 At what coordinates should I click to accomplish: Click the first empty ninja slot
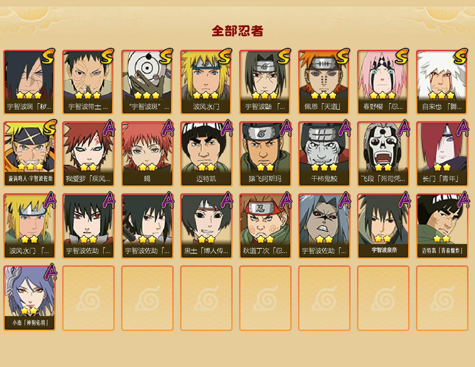coord(88,298)
